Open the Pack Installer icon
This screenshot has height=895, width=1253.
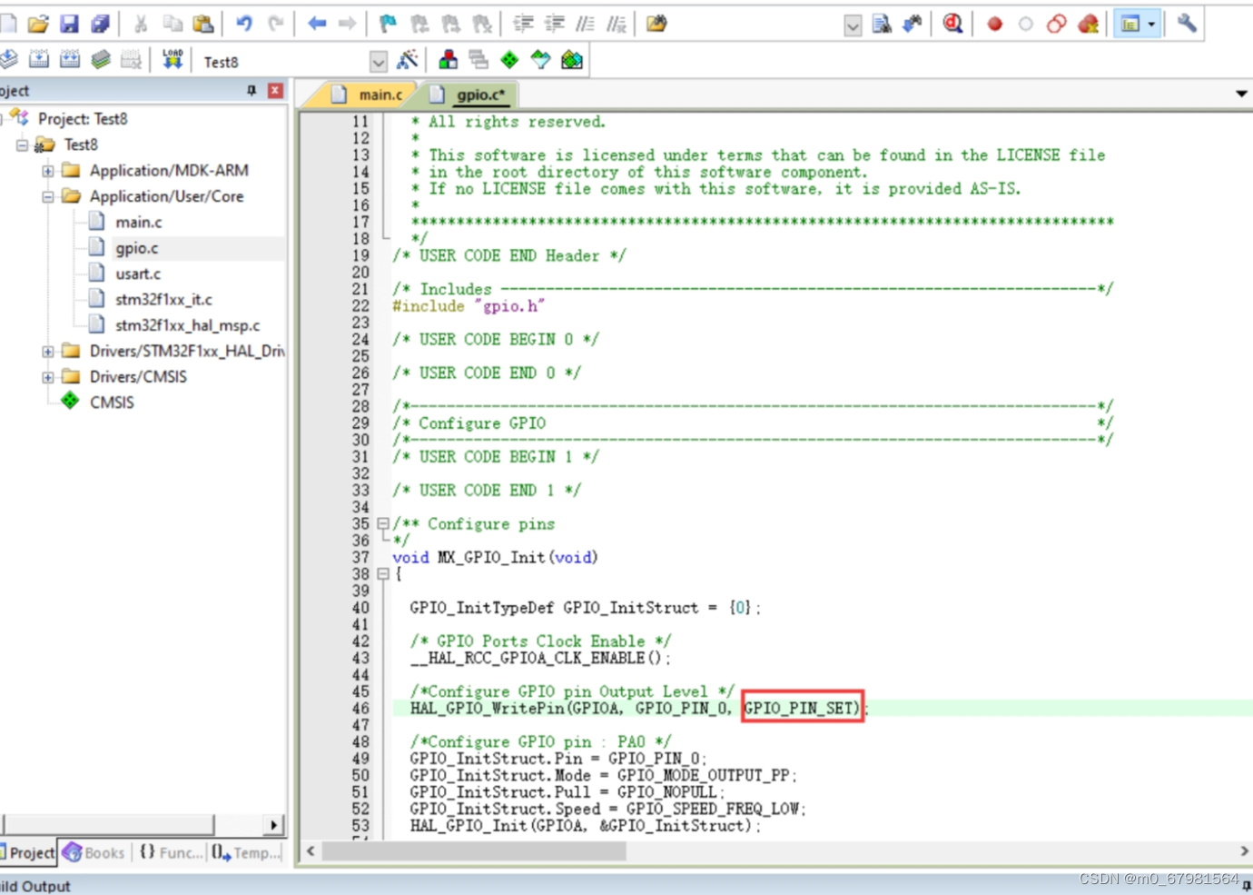(x=571, y=60)
